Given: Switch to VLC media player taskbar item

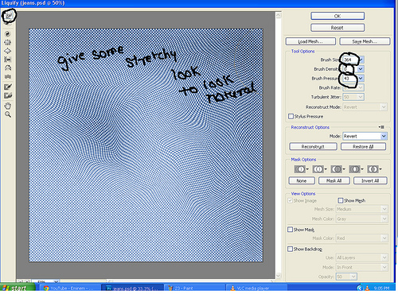Looking at the screenshot, I should point(256,288).
